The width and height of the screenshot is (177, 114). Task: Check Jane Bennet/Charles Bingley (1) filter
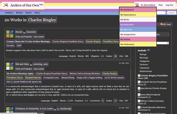[139, 88]
